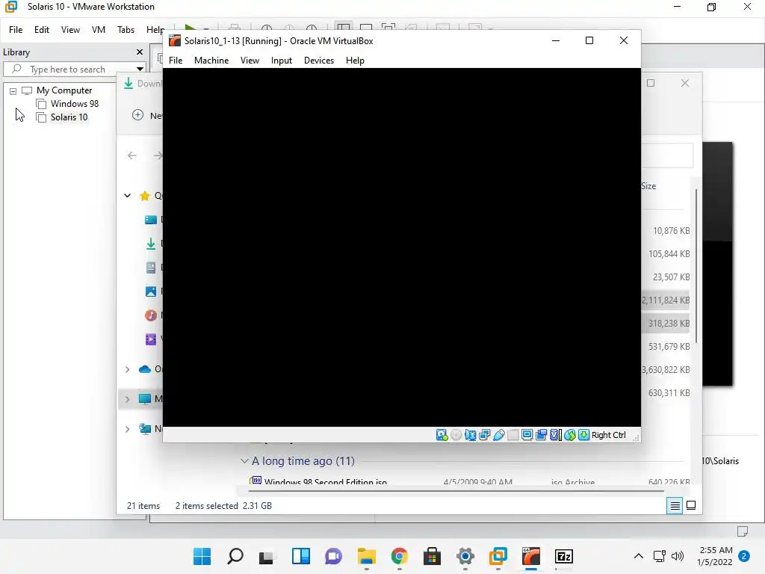Expand the Network chevron in Explorer sidebar
The height and width of the screenshot is (574, 765).
pos(127,429)
